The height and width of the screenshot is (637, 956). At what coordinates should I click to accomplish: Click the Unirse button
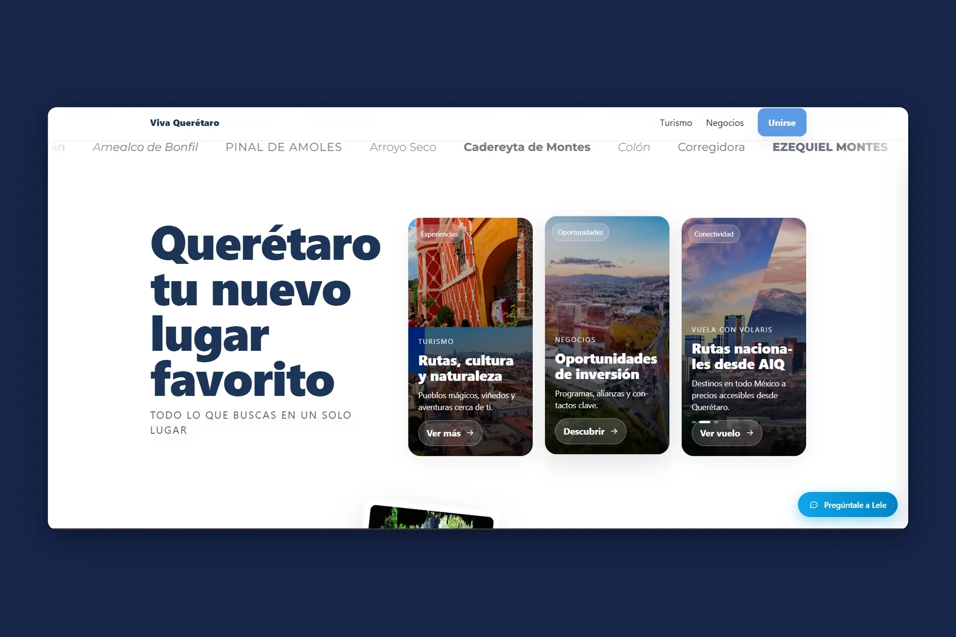(x=782, y=123)
